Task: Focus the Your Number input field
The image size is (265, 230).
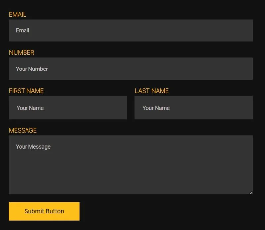Action: tap(131, 69)
